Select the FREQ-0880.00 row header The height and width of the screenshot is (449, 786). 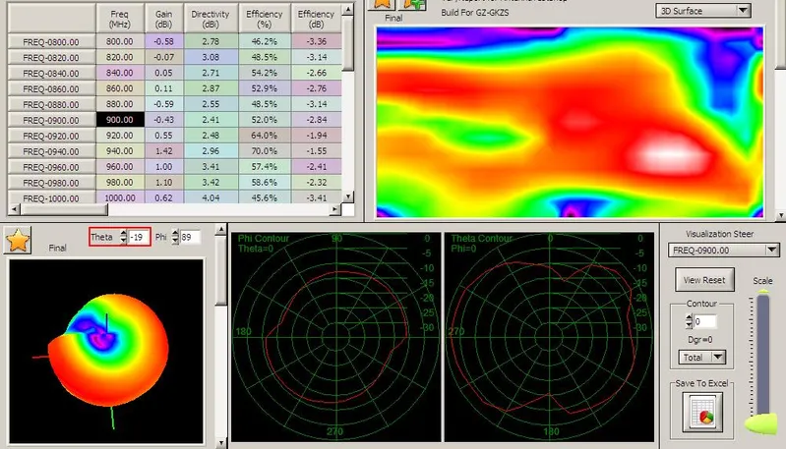click(x=51, y=104)
